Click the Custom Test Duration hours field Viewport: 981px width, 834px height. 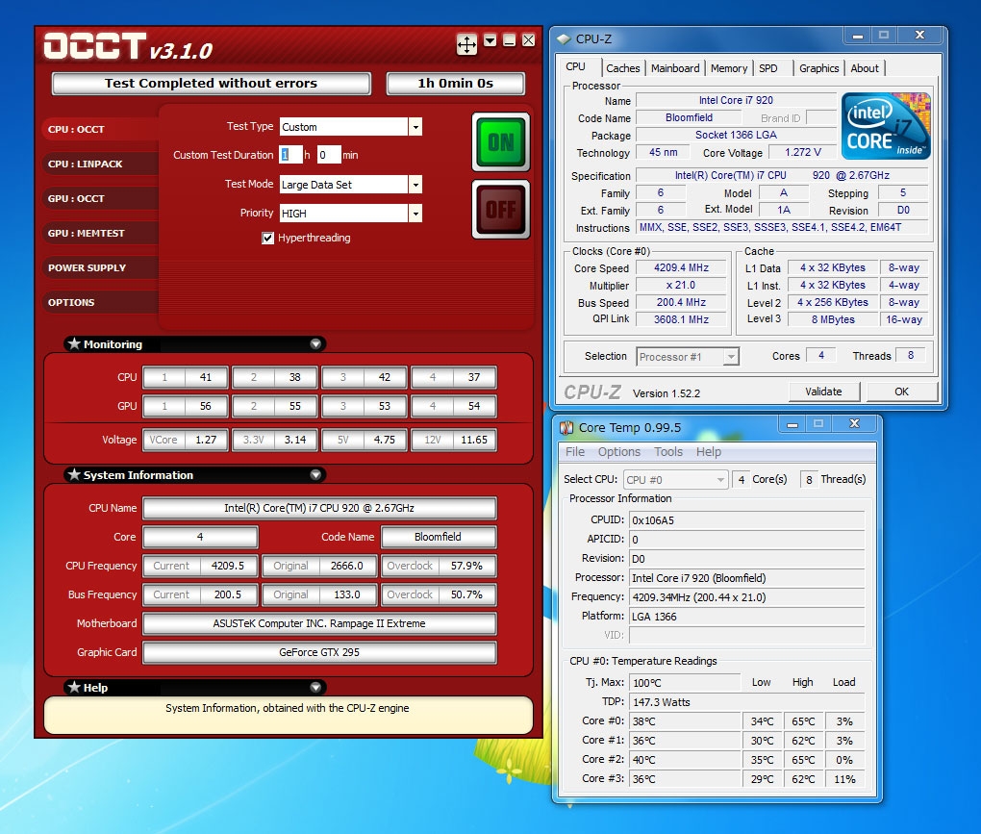click(x=290, y=155)
